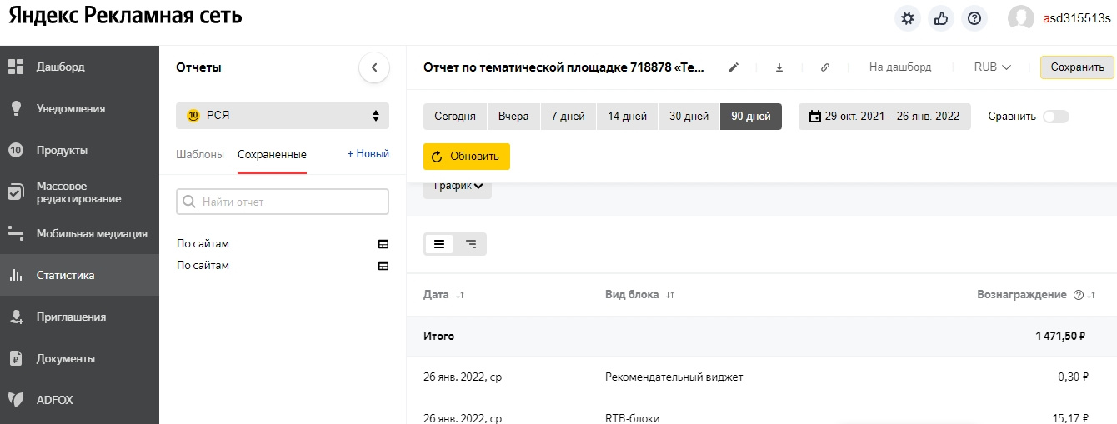Collapse the График section
This screenshot has height=424, width=1117.
click(458, 187)
